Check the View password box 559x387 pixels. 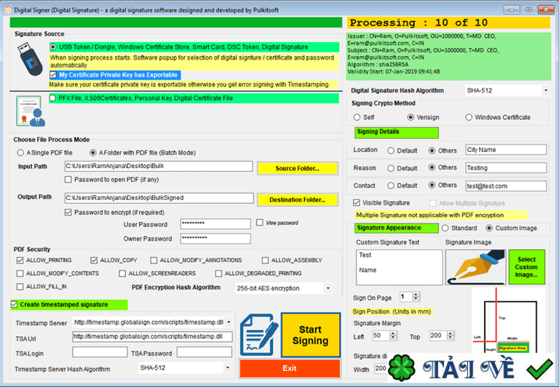point(260,223)
